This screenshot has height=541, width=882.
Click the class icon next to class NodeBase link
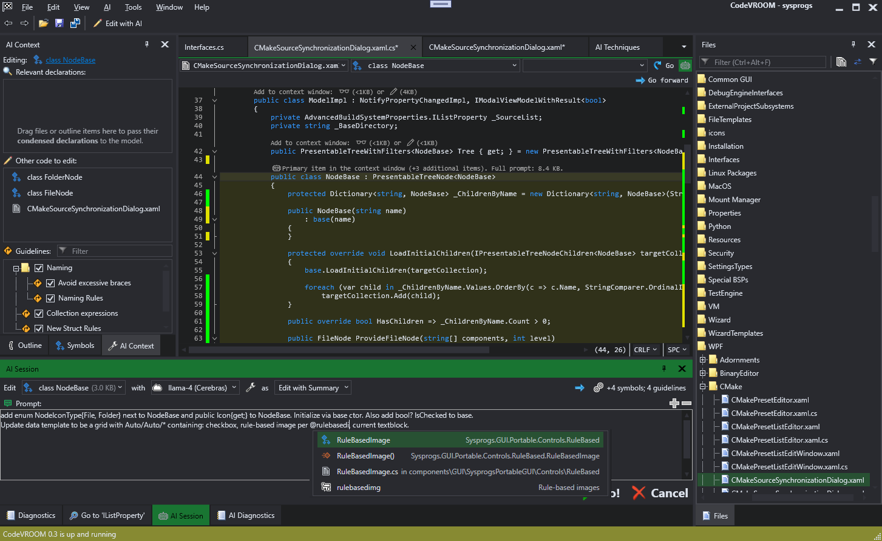tap(38, 60)
